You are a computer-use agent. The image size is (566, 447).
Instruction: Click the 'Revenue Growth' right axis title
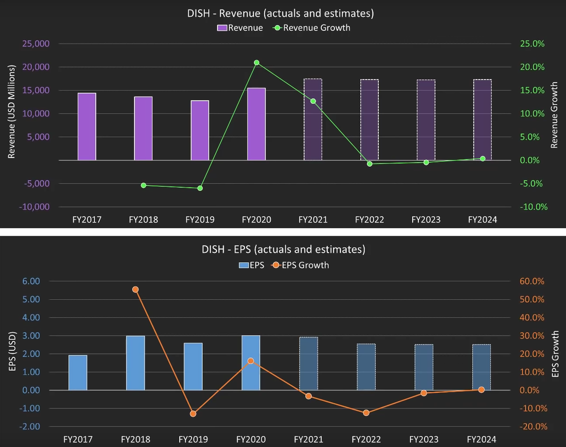(x=554, y=115)
